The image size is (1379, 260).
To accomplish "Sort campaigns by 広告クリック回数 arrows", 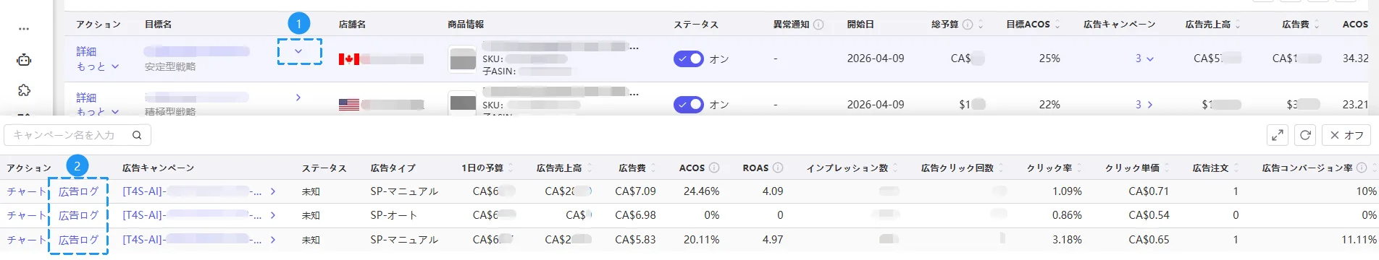I will pyautogui.click(x=1001, y=168).
